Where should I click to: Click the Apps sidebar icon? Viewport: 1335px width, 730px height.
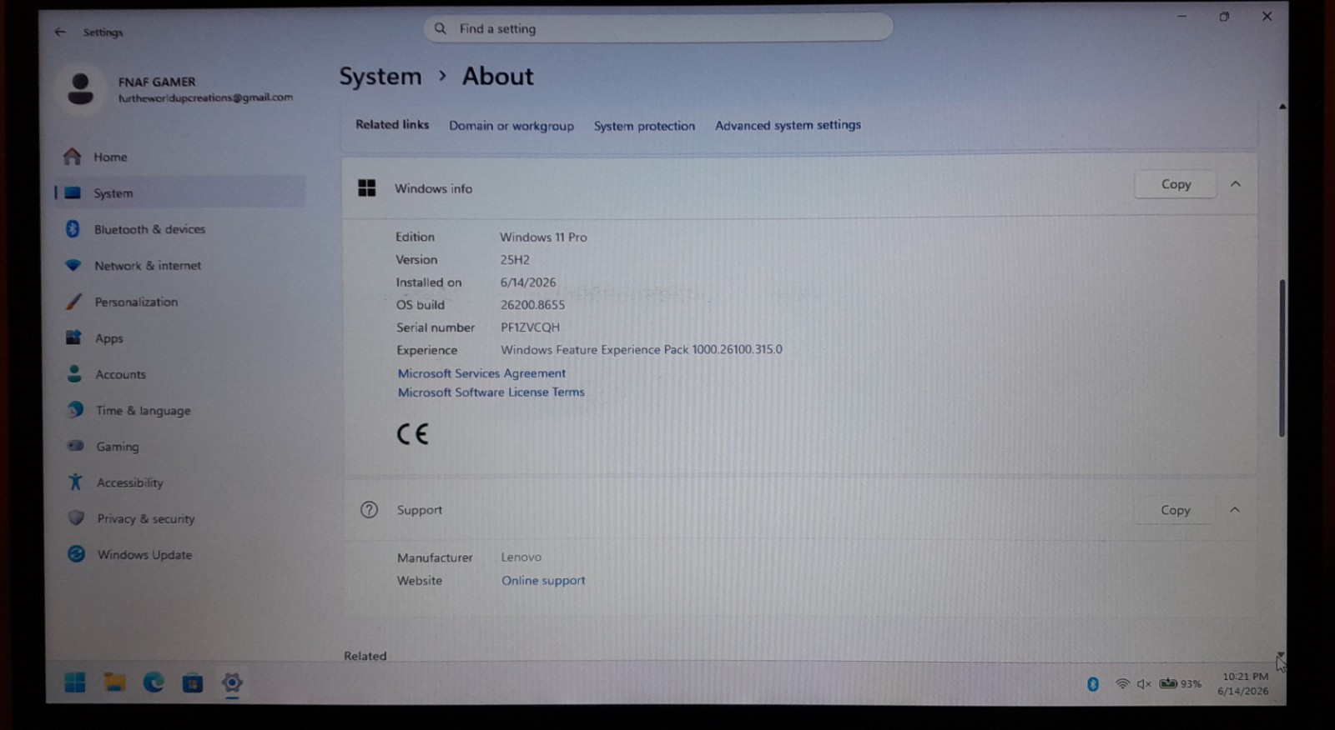(x=73, y=337)
